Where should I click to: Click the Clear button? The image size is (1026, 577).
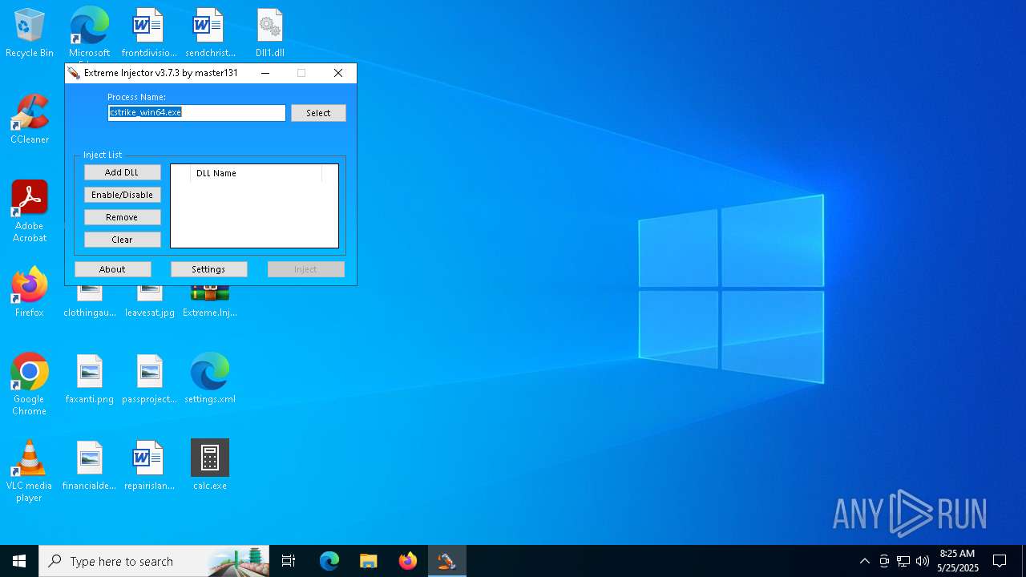point(122,240)
